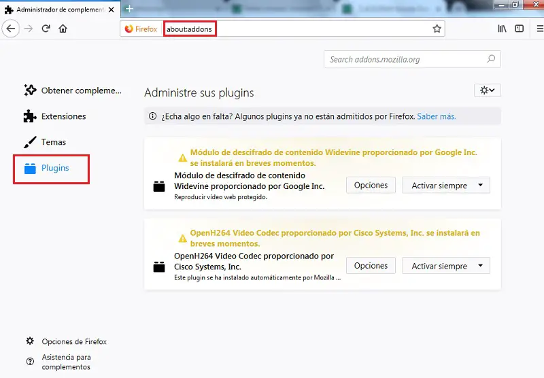Click the Administre sus plugins heading
The width and height of the screenshot is (544, 378).
coord(199,93)
